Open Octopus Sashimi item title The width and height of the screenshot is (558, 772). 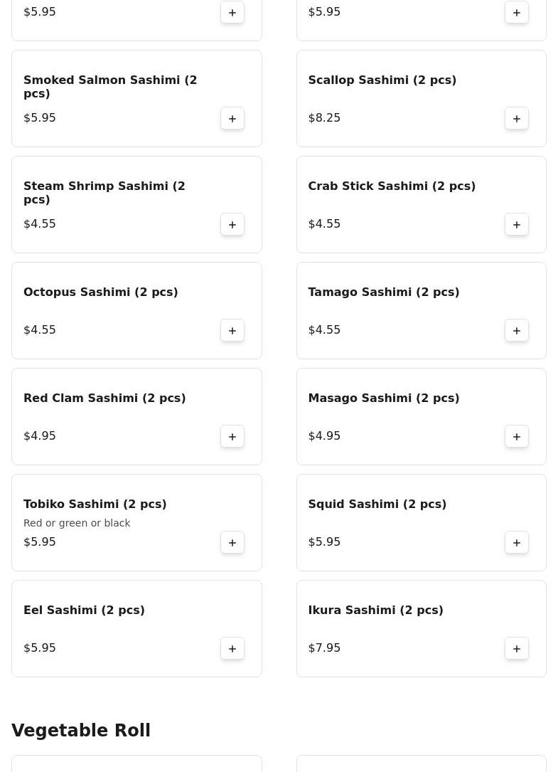coord(100,292)
